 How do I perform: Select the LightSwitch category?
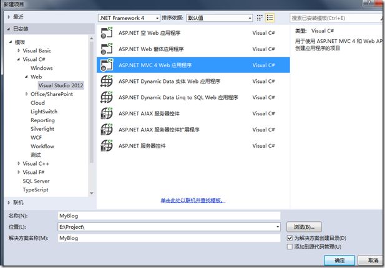click(44, 112)
